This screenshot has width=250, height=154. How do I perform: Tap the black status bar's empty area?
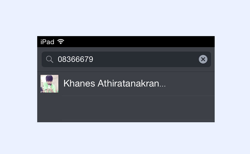coord(139,42)
